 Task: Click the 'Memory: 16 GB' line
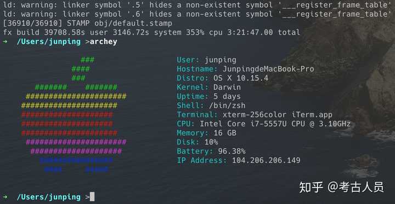click(206, 133)
